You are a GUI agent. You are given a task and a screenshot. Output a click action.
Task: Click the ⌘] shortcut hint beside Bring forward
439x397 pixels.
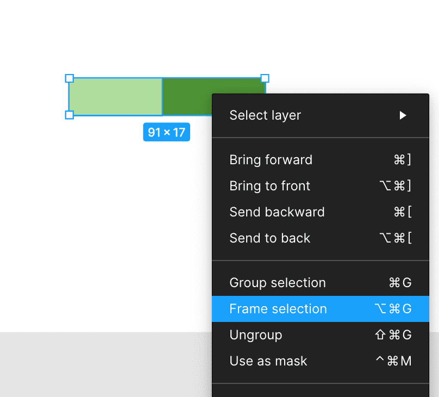tap(402, 160)
